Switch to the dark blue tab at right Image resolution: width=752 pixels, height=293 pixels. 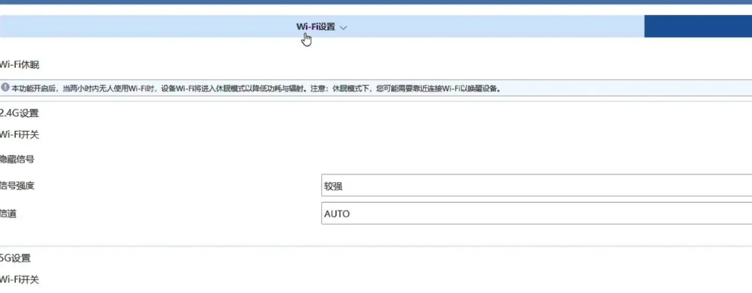coord(698,27)
